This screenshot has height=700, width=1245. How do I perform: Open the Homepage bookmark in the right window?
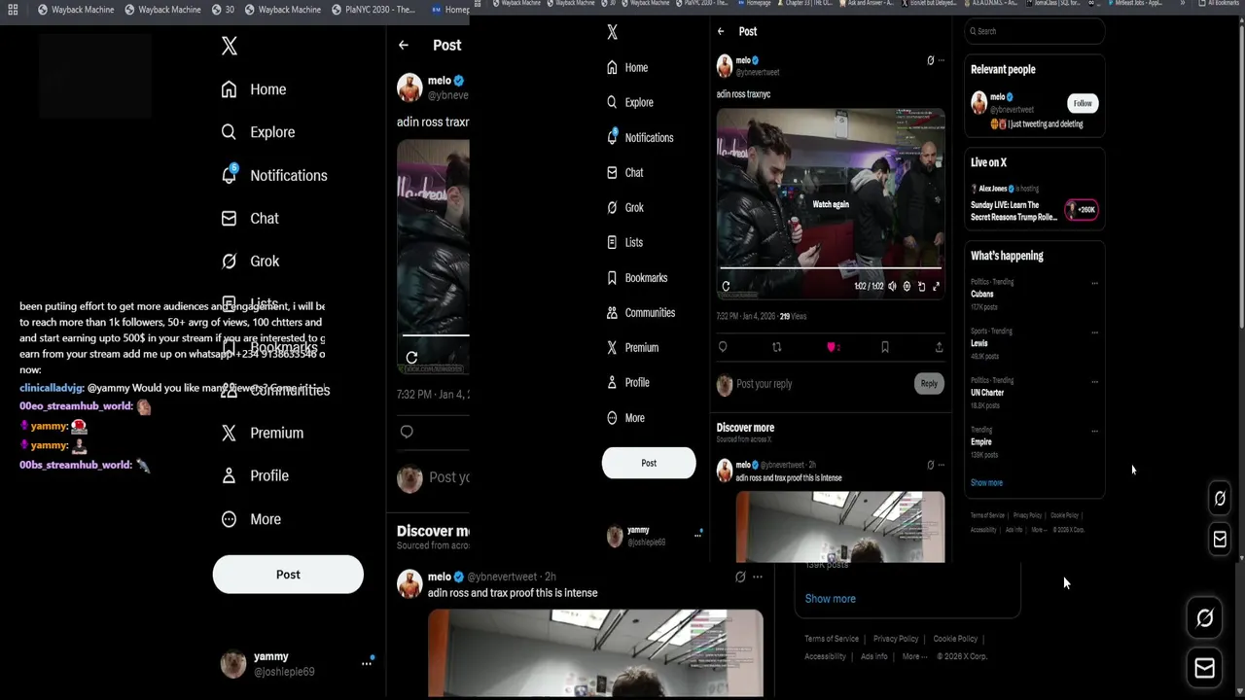pyautogui.click(x=755, y=3)
